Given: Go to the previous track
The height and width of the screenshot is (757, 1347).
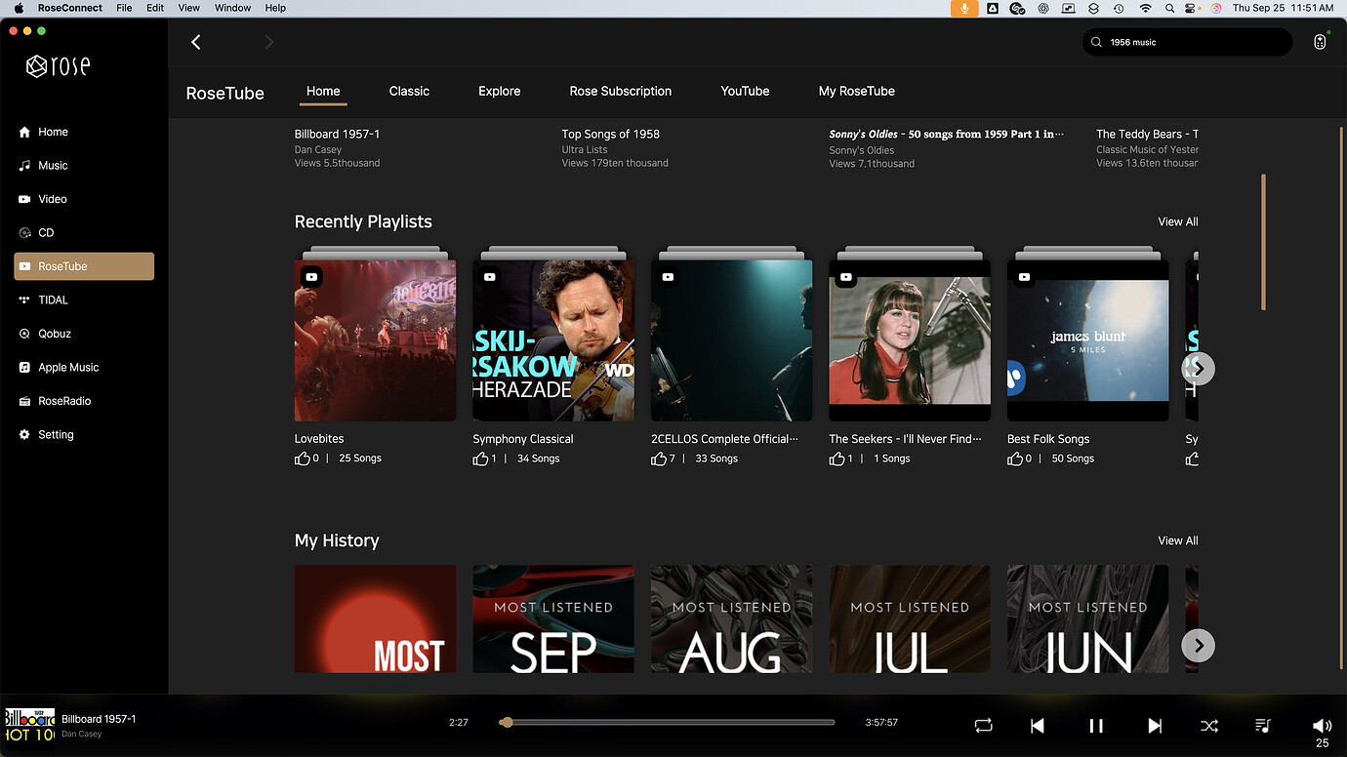Looking at the screenshot, I should click(1038, 726).
